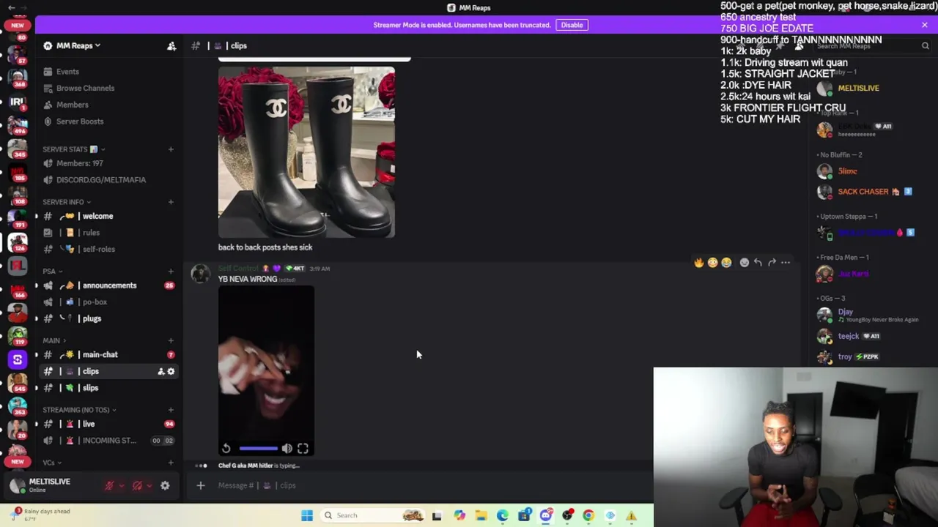Collapse the PSA category

(52, 271)
